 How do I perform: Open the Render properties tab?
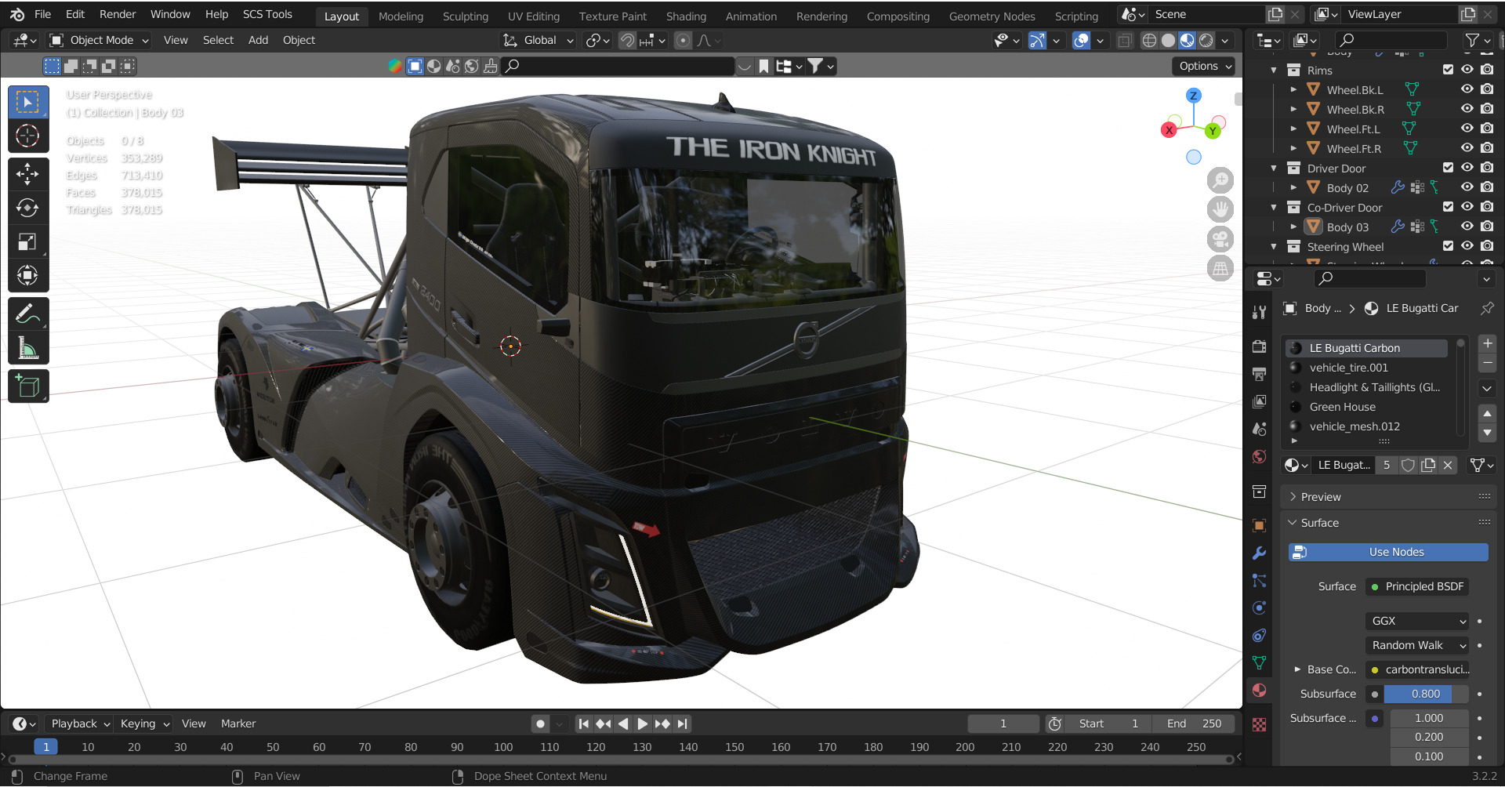(x=1260, y=346)
